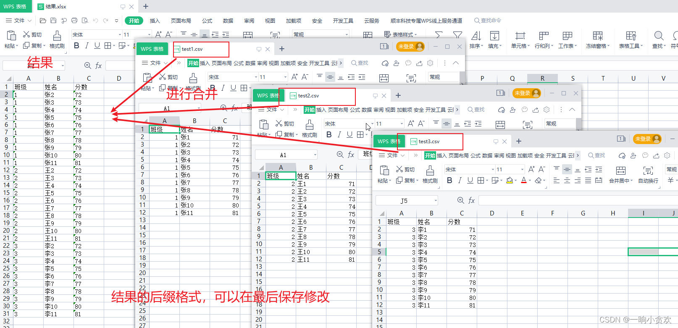Increase font size in 结果.xlsx ribbon

coord(158,34)
